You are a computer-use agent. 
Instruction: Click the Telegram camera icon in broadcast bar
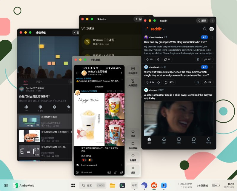coord(109,172)
